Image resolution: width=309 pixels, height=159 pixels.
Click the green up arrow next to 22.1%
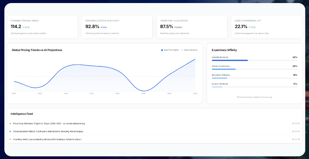click(x=249, y=27)
